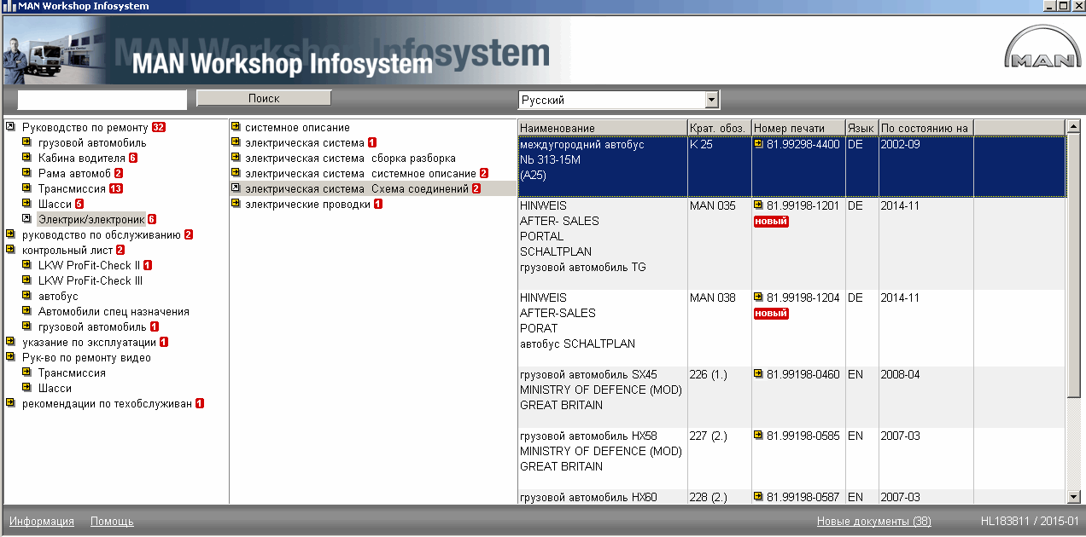This screenshot has height=537, width=1086.
Task: Open document icon for 81.99198-0460
Action: [x=758, y=374]
